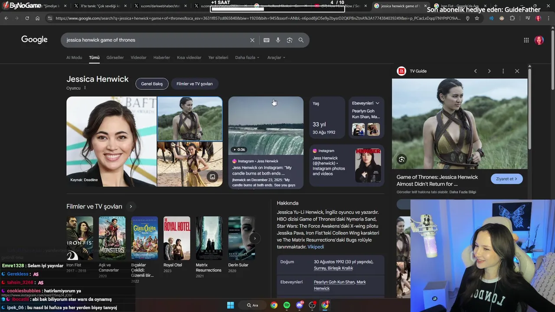Switch to the x.com/darkwebhaber browser tab
This screenshot has width=555, height=312.
point(160,6)
